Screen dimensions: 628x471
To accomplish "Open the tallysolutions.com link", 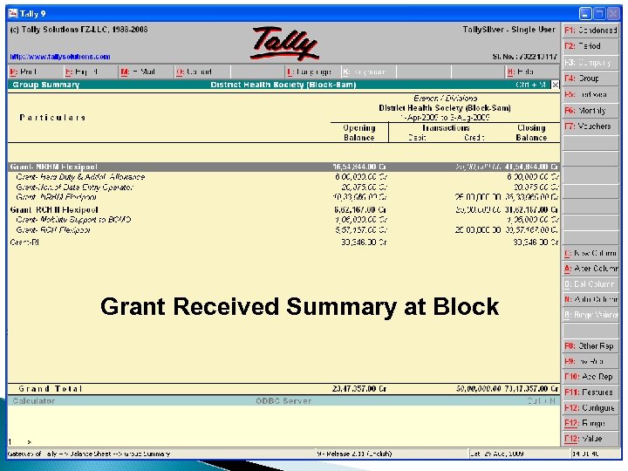I will (x=60, y=57).
